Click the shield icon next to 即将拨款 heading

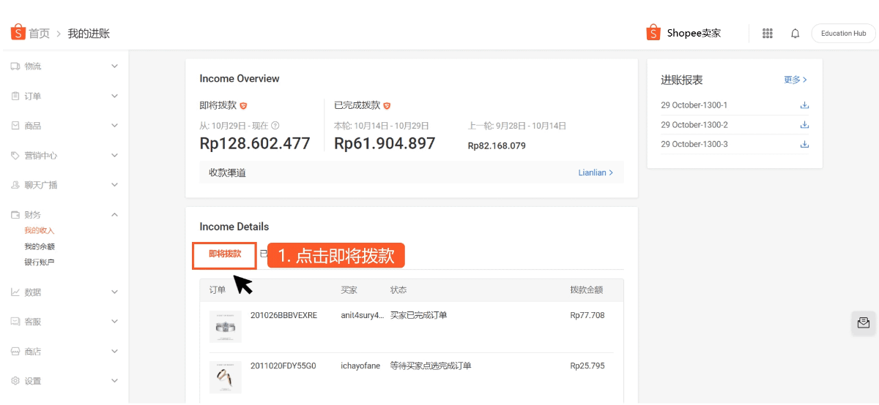tap(243, 106)
